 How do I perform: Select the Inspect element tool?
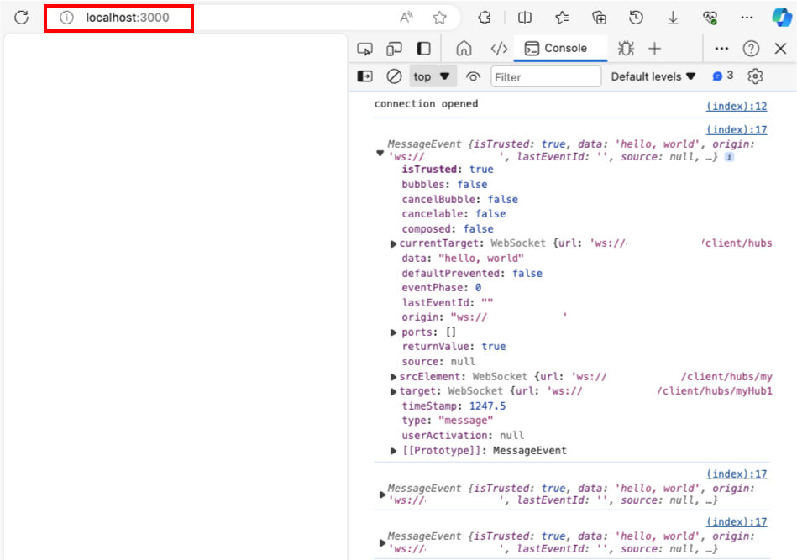pos(364,48)
